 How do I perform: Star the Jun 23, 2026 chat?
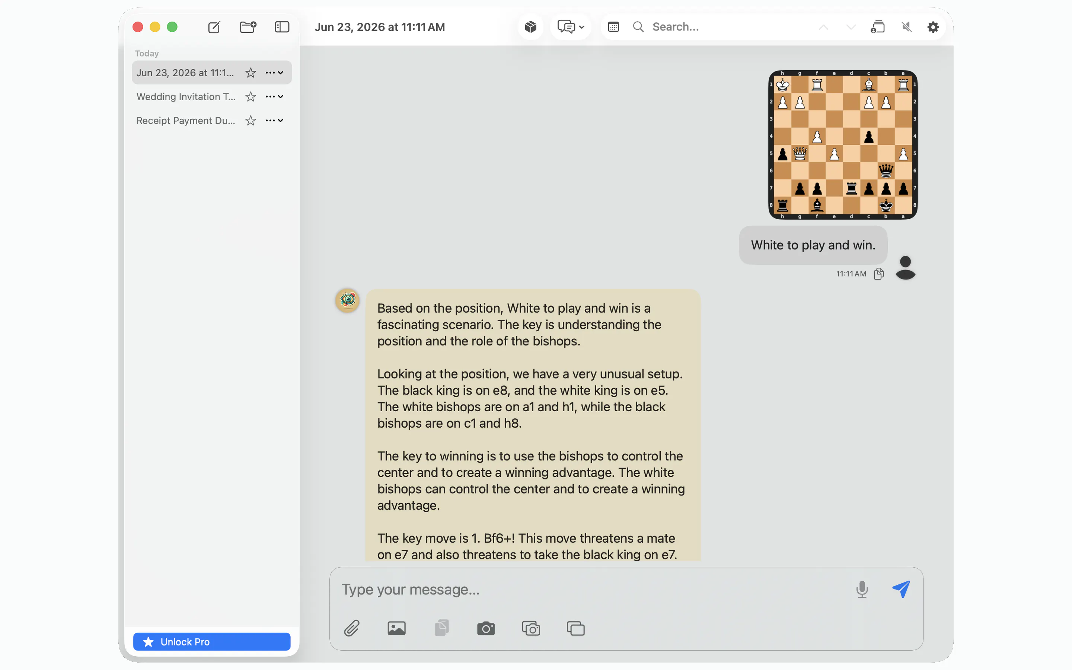[x=251, y=73]
